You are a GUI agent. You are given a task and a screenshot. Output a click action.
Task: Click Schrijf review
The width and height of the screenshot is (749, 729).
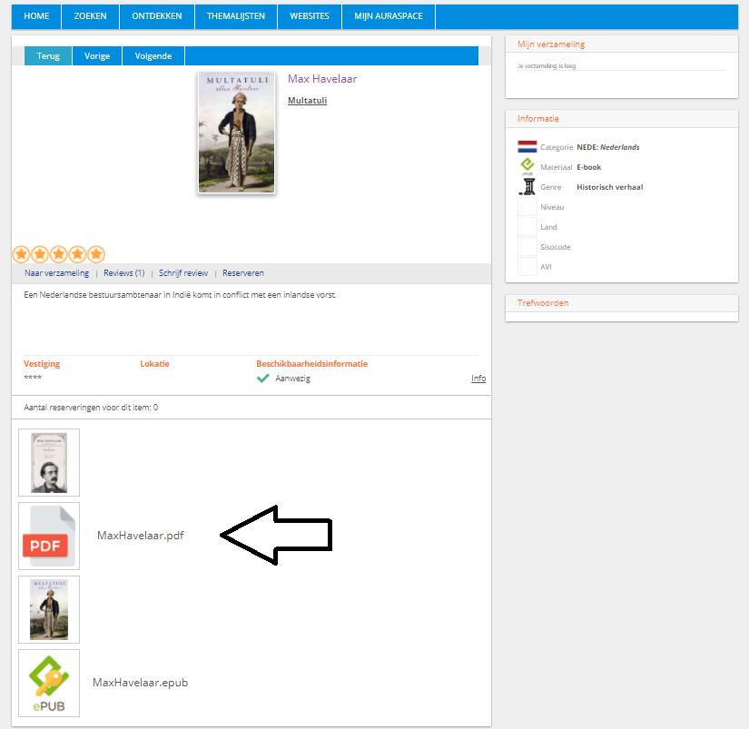click(183, 273)
